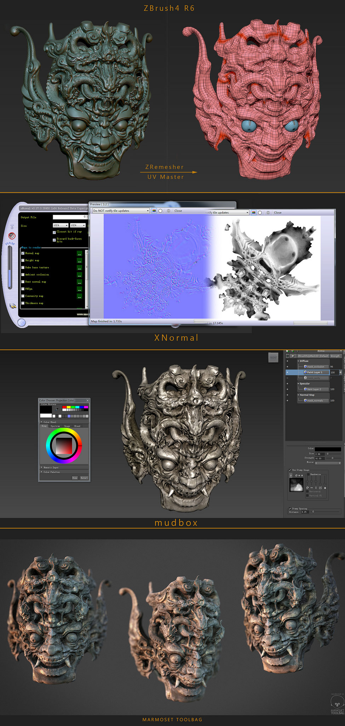The width and height of the screenshot is (345, 726).
Task: Switch to the Ring tab in Color Chooser
Action: pos(44,426)
